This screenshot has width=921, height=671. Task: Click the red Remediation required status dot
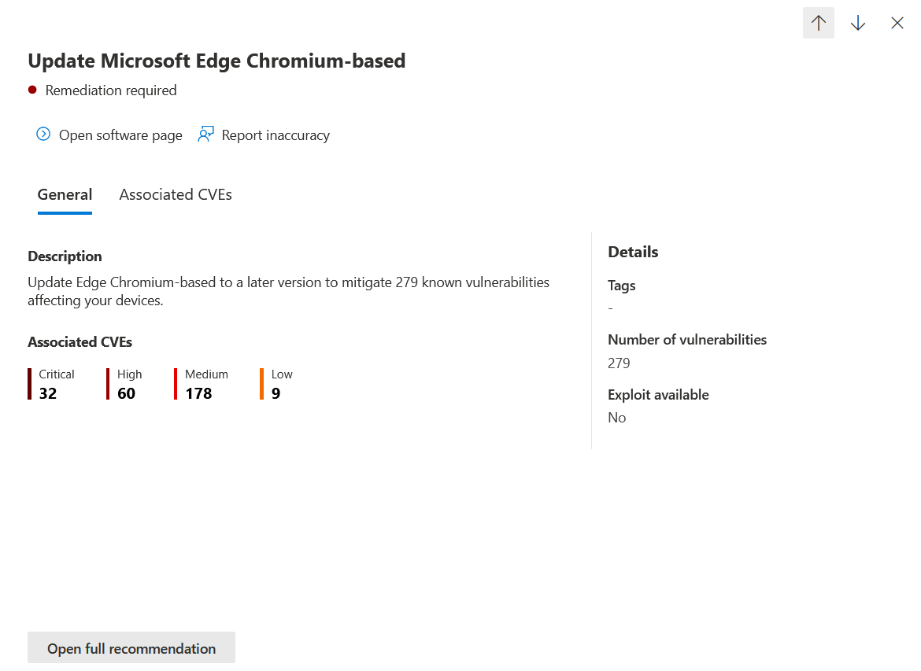pos(32,90)
